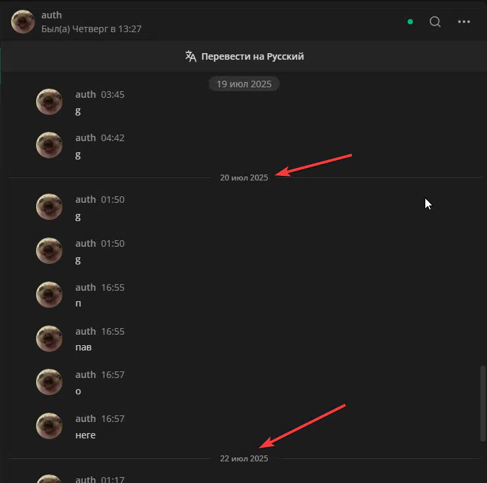487x483 pixels.
Task: Click the avatar on the 03:45 message
Action: [49, 102]
